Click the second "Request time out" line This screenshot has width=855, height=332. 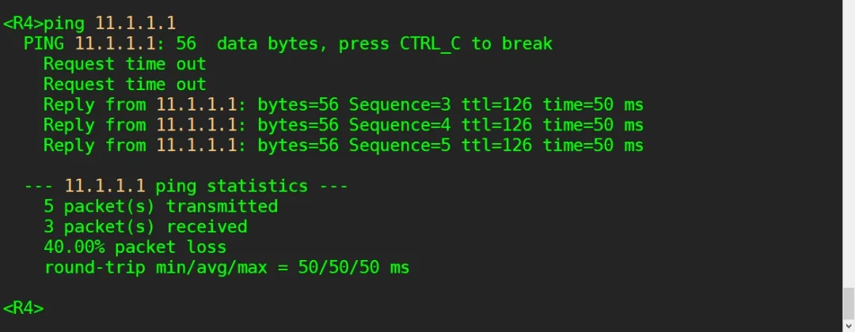pyautogui.click(x=124, y=85)
